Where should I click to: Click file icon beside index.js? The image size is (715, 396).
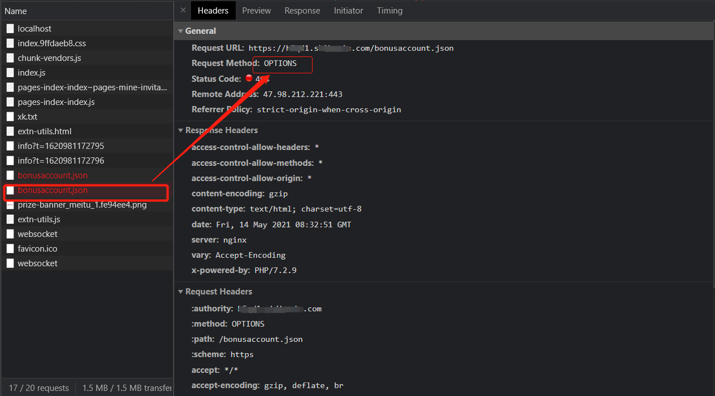pyautogui.click(x=10, y=73)
